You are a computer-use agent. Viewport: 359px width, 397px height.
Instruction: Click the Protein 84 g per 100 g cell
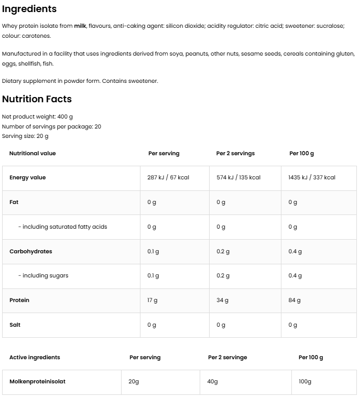coord(295,301)
